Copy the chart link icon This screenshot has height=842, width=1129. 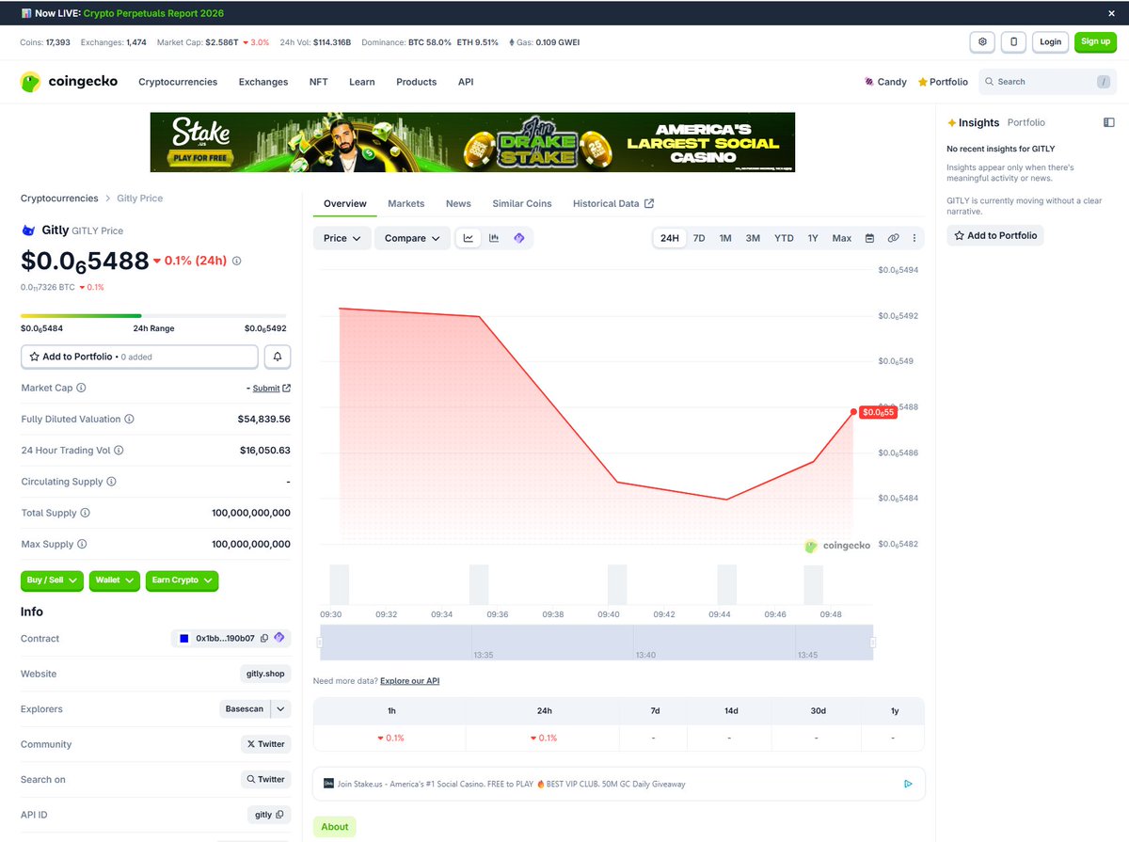coord(893,238)
